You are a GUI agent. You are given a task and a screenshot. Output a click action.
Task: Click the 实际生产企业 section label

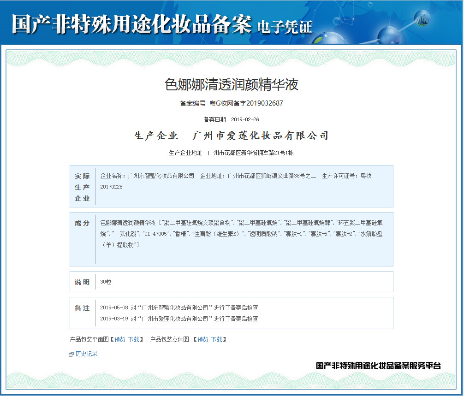pyautogui.click(x=82, y=187)
